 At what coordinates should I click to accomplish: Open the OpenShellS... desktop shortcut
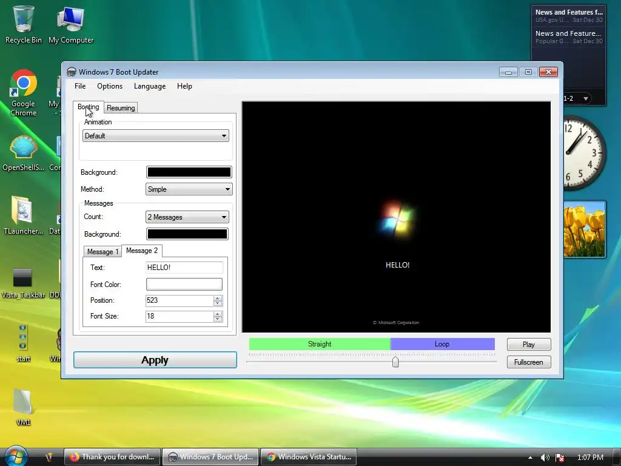click(24, 154)
